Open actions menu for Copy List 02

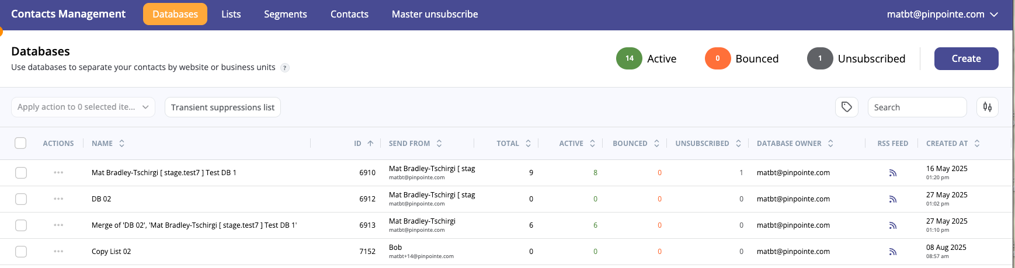(58, 252)
